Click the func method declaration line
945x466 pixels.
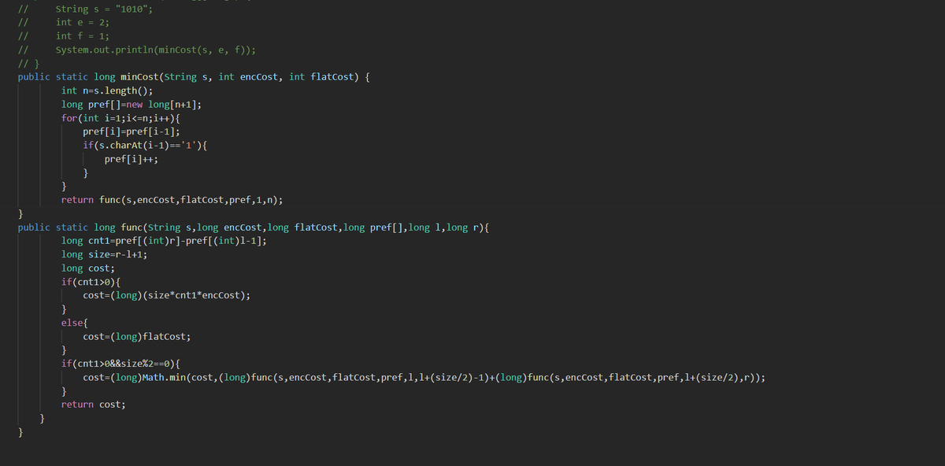pos(254,227)
